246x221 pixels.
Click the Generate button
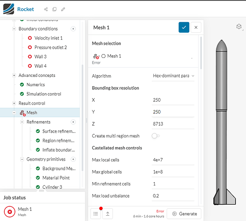(184, 213)
